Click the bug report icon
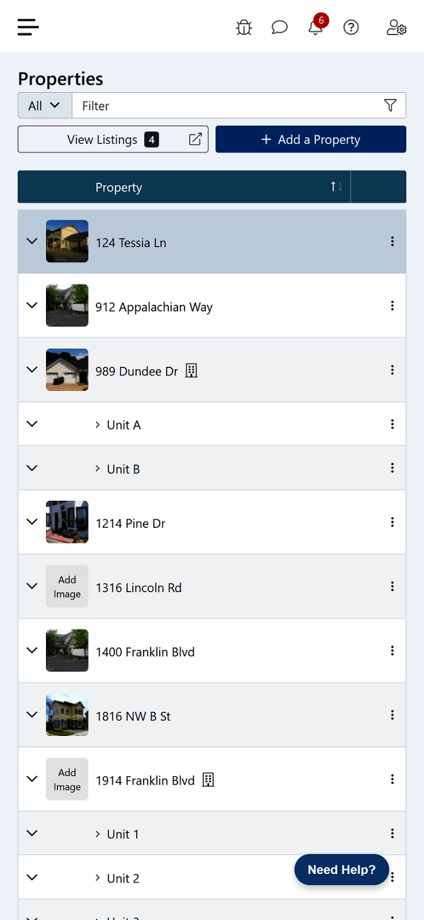The width and height of the screenshot is (424, 920). tap(244, 27)
